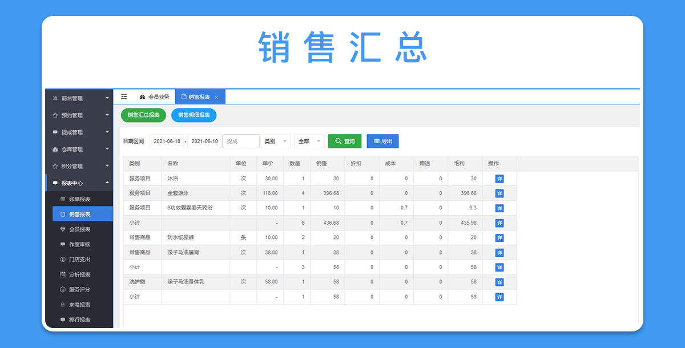
Task: Select the 销售报表 tab
Action: coord(200,98)
